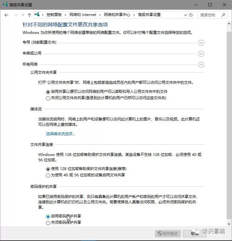232x241 pixels.
Task: Open the 选择媒体流选项 link
Action: 60,134
